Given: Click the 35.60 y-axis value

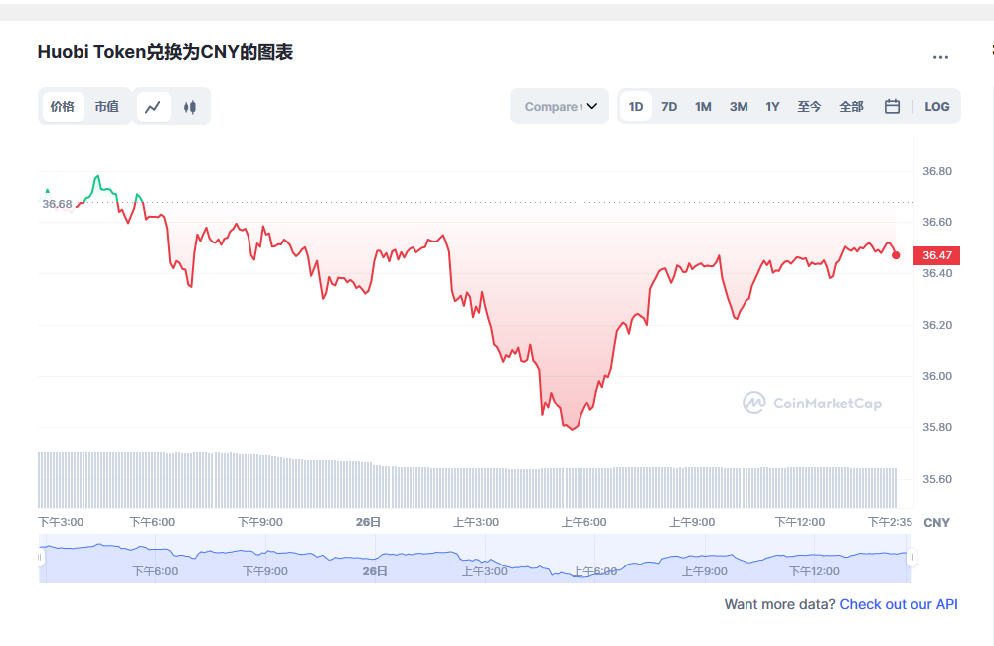Looking at the screenshot, I should click(x=937, y=479).
